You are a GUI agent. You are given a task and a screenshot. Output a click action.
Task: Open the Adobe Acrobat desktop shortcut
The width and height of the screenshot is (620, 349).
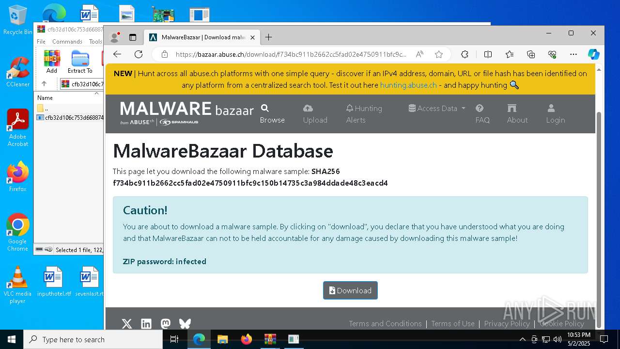point(18,128)
